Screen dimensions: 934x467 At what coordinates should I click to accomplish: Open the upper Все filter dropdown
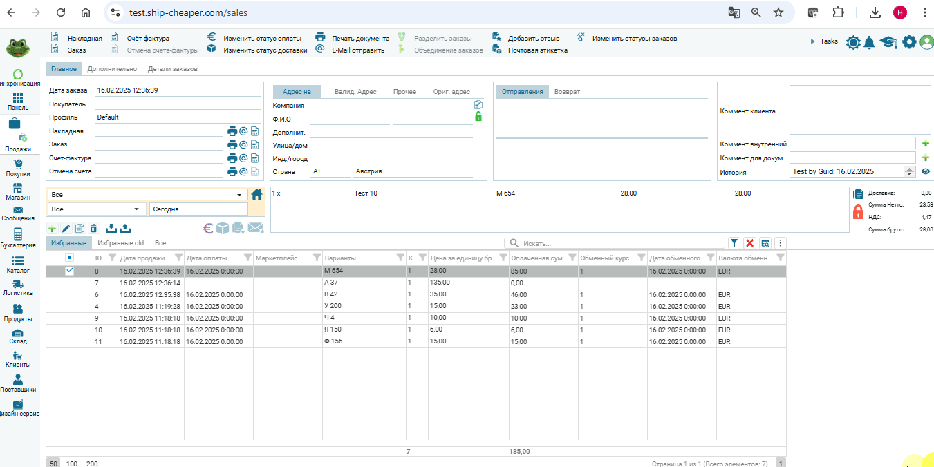tap(239, 195)
